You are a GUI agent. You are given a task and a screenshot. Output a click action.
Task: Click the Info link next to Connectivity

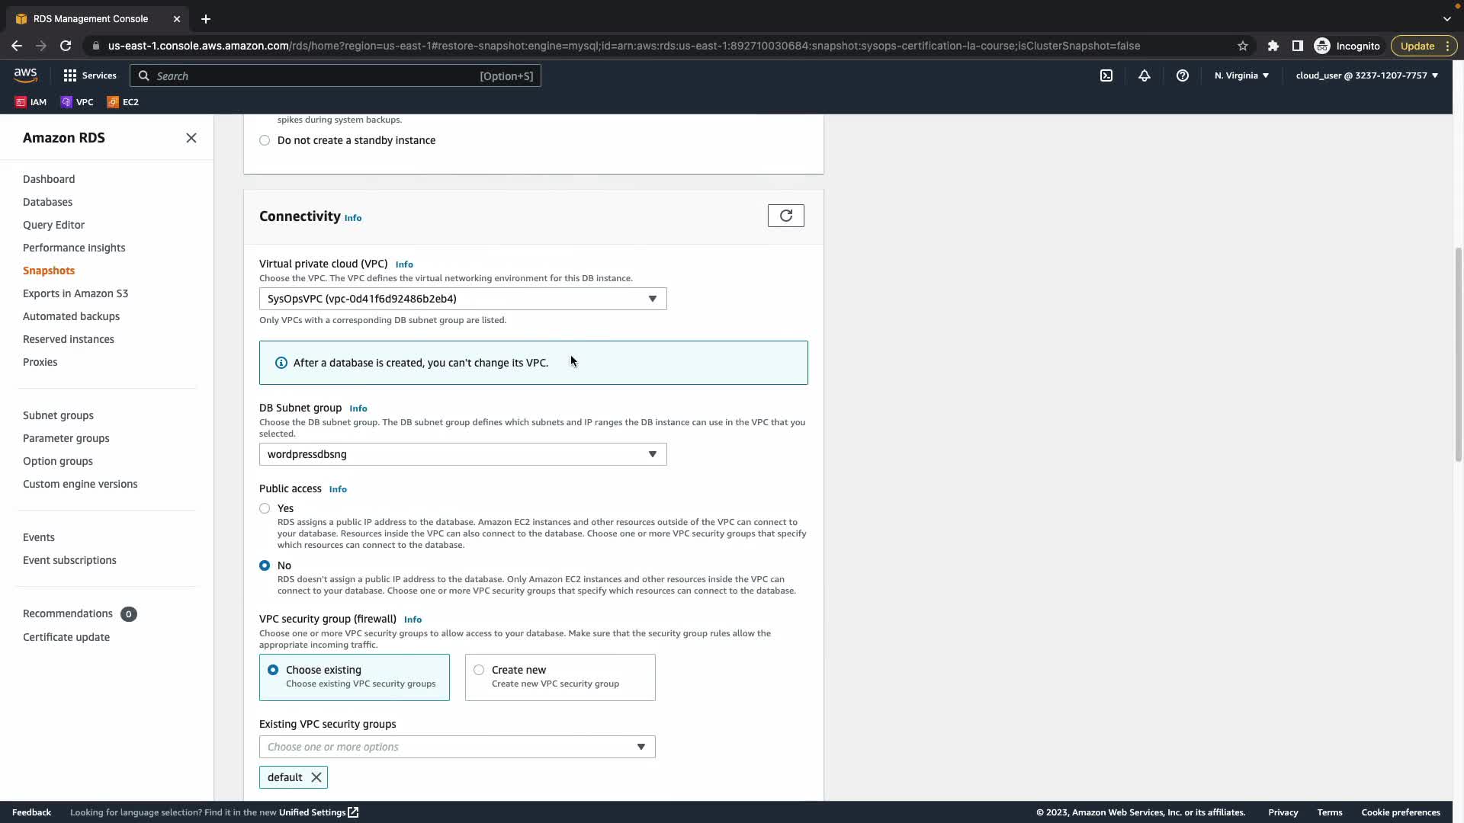pyautogui.click(x=352, y=218)
